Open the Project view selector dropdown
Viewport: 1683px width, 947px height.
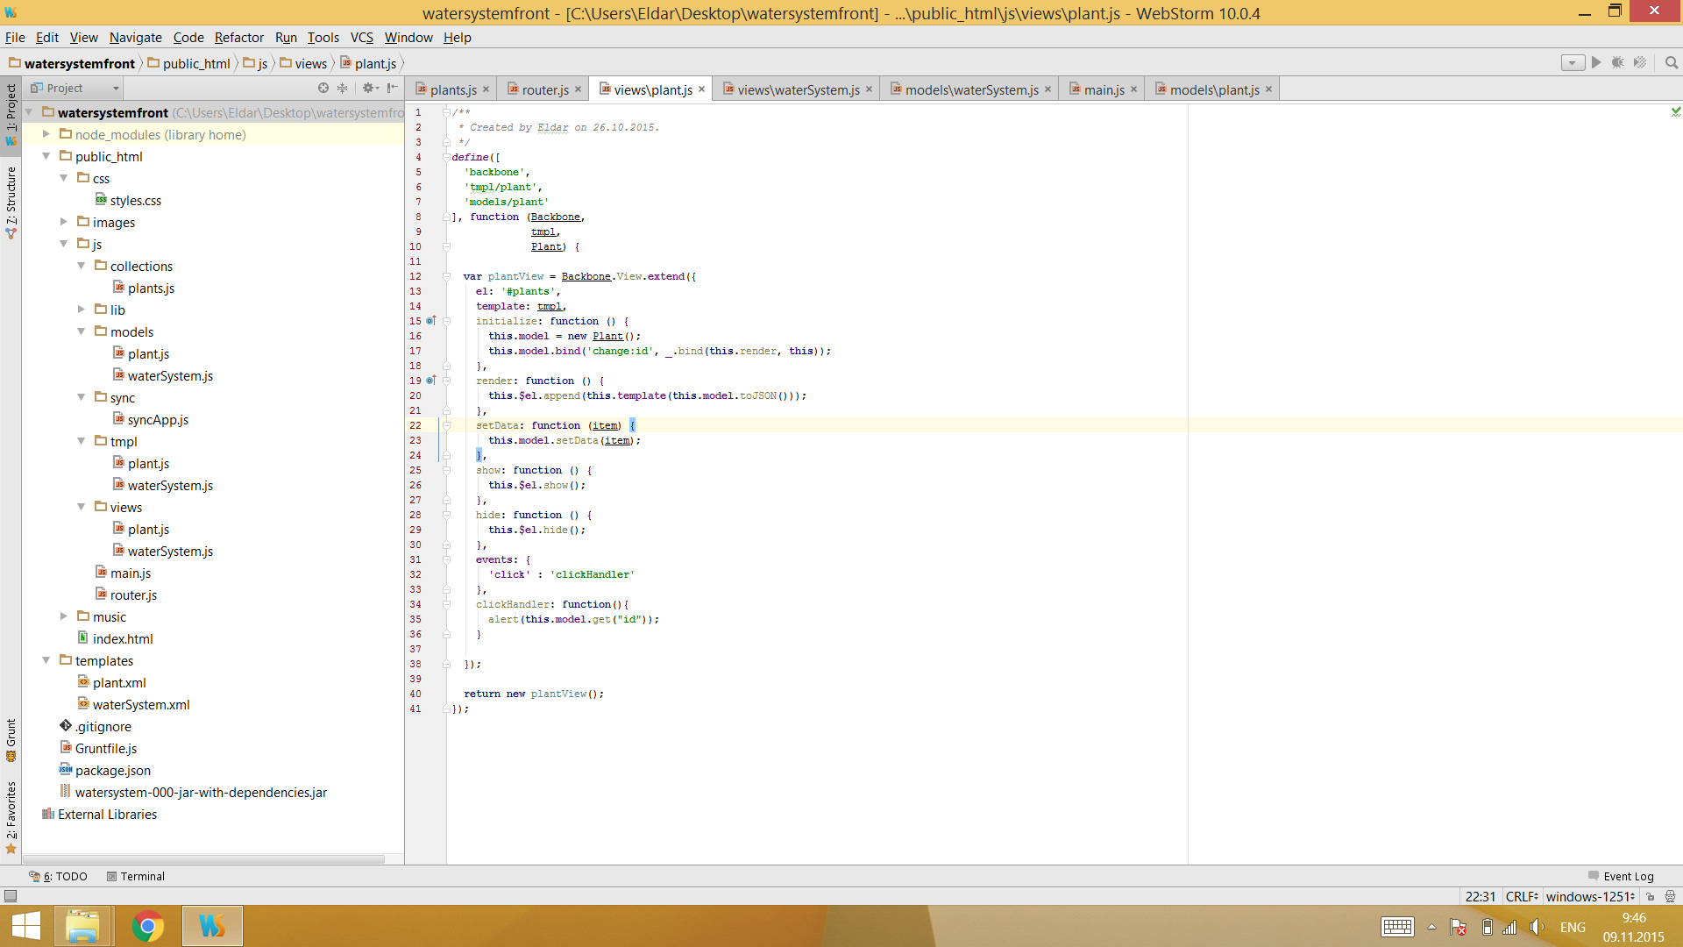(x=75, y=88)
